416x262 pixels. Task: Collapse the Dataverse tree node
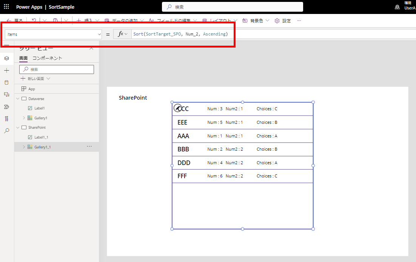click(17, 99)
